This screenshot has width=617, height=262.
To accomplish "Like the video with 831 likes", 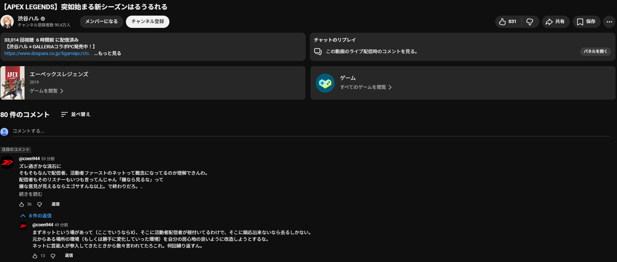I will [507, 22].
